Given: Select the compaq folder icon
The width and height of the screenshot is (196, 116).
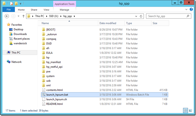Looking at the screenshot, I should point(43,39).
